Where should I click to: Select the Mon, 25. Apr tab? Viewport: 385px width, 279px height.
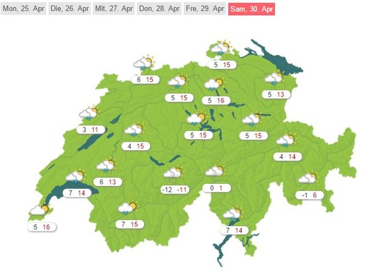coord(23,9)
